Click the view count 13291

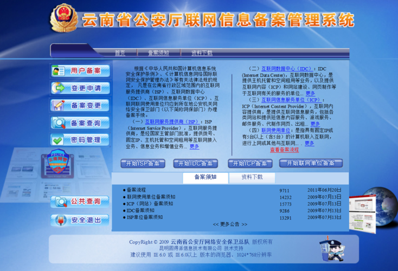[x=286, y=218]
